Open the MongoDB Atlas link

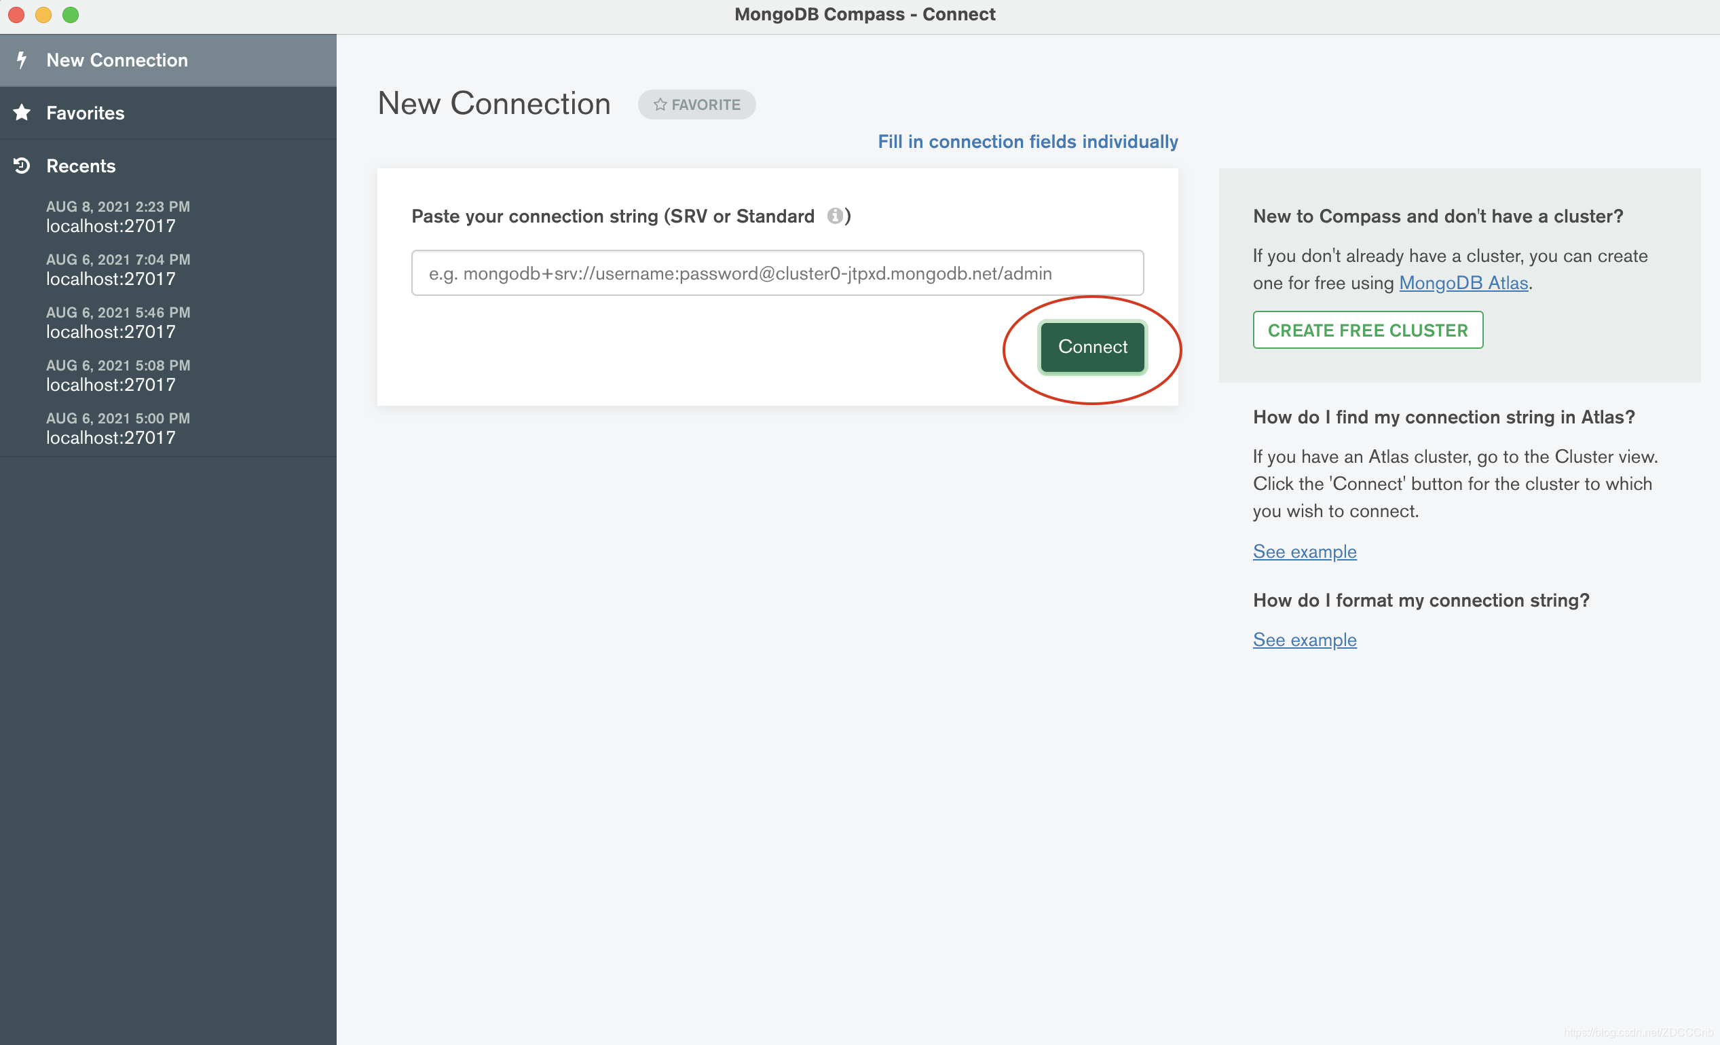click(1463, 283)
